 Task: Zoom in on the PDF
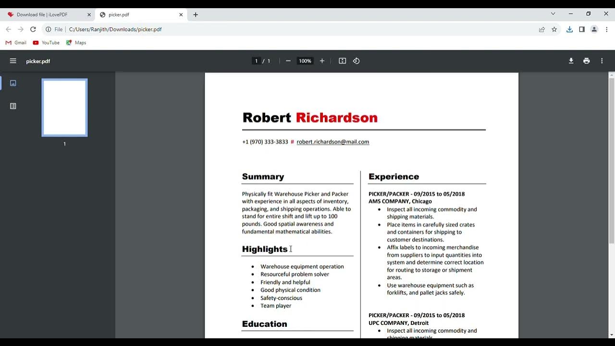coord(322,61)
